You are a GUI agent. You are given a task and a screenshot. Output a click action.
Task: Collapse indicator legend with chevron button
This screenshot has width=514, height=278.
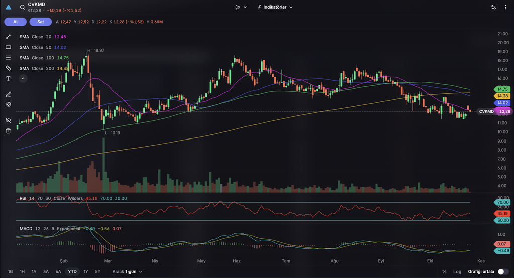[23, 79]
